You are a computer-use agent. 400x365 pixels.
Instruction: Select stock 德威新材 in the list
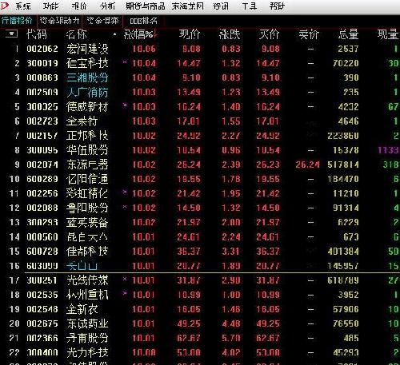pyautogui.click(x=87, y=106)
